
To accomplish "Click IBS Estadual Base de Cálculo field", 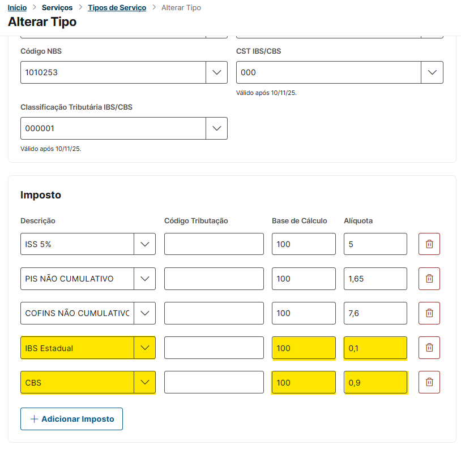I will (x=304, y=348).
